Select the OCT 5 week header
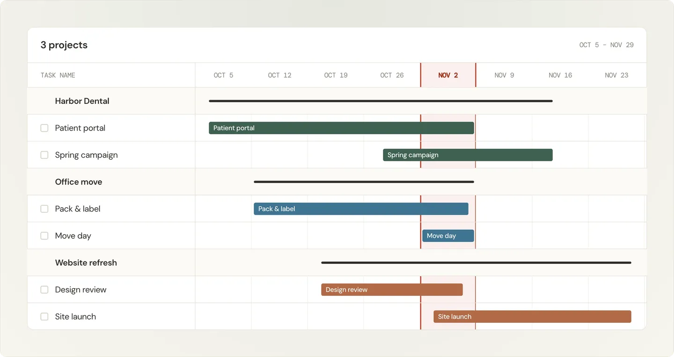 (x=223, y=75)
